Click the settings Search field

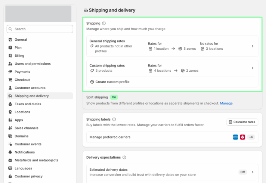pos(40,29)
